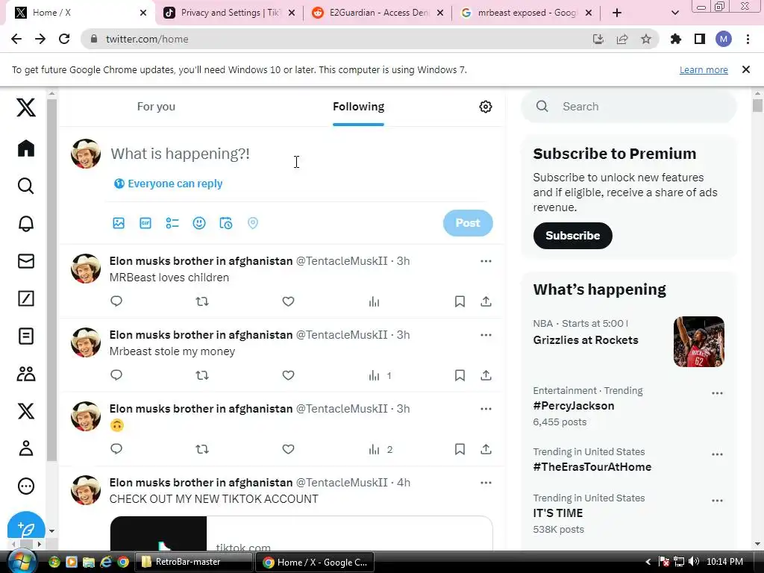The image size is (764, 573).
Task: Click Grizzlies at Rockets thumbnail image
Action: (698, 342)
